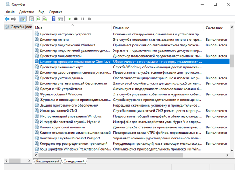This screenshot has height=172, width=237.
Task: Click Выполняется status of Диспетчер печати
Action: click(x=216, y=40)
